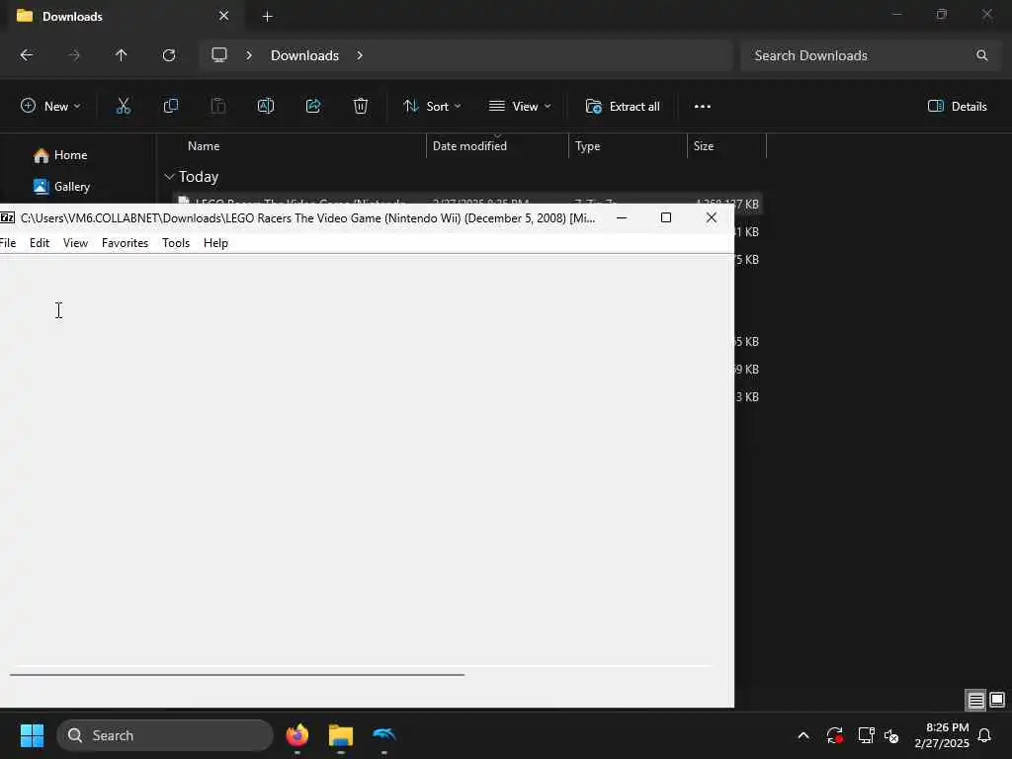Click the 7-Zip horizontal scrollbar
Screen dimensions: 1012x759
pyautogui.click(x=237, y=674)
